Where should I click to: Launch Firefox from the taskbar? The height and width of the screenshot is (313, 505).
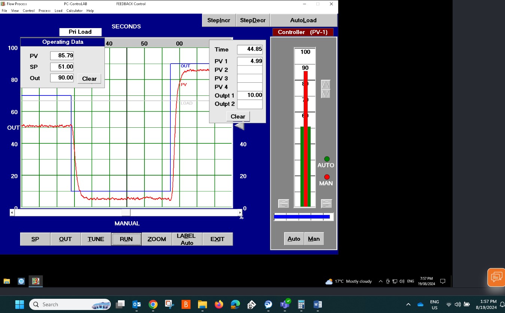pos(218,304)
